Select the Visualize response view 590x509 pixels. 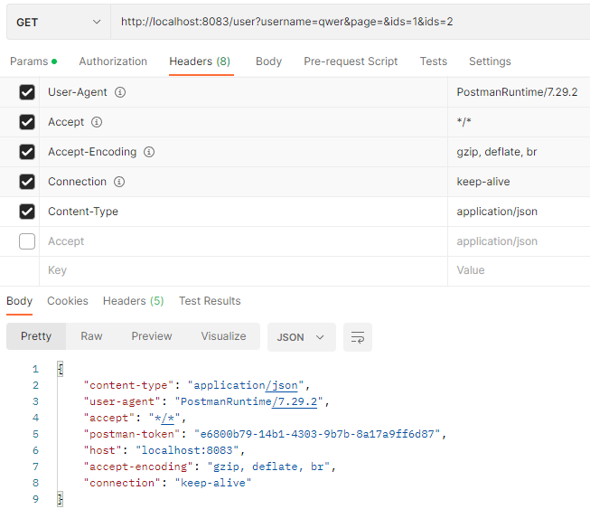tap(223, 336)
